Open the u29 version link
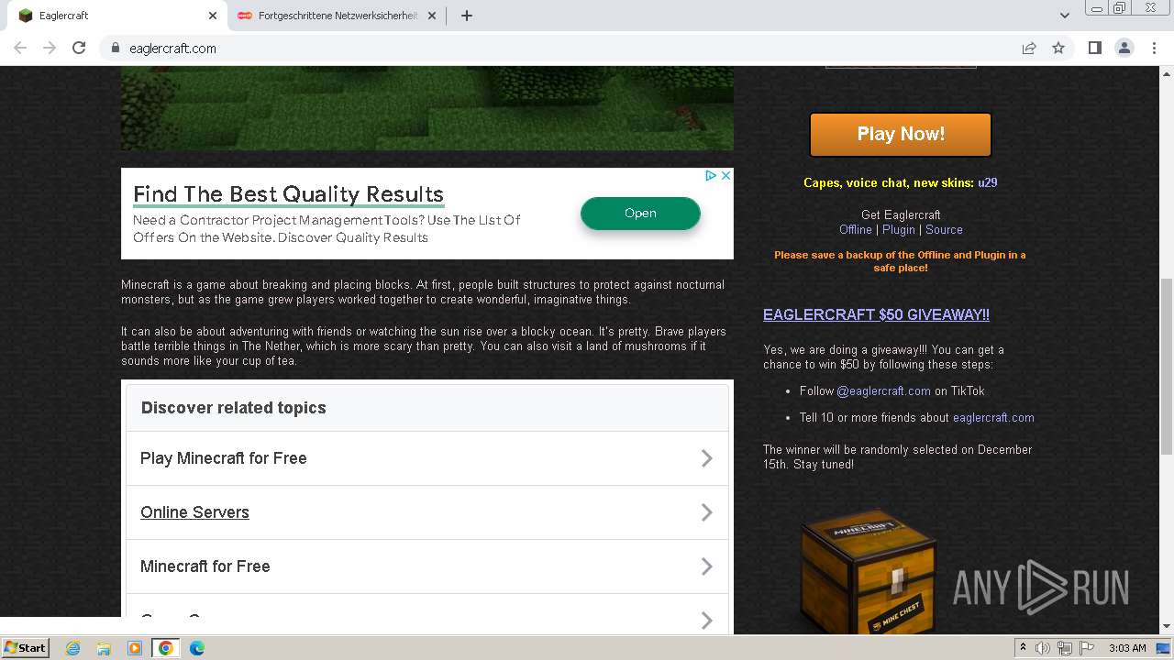 click(x=987, y=182)
